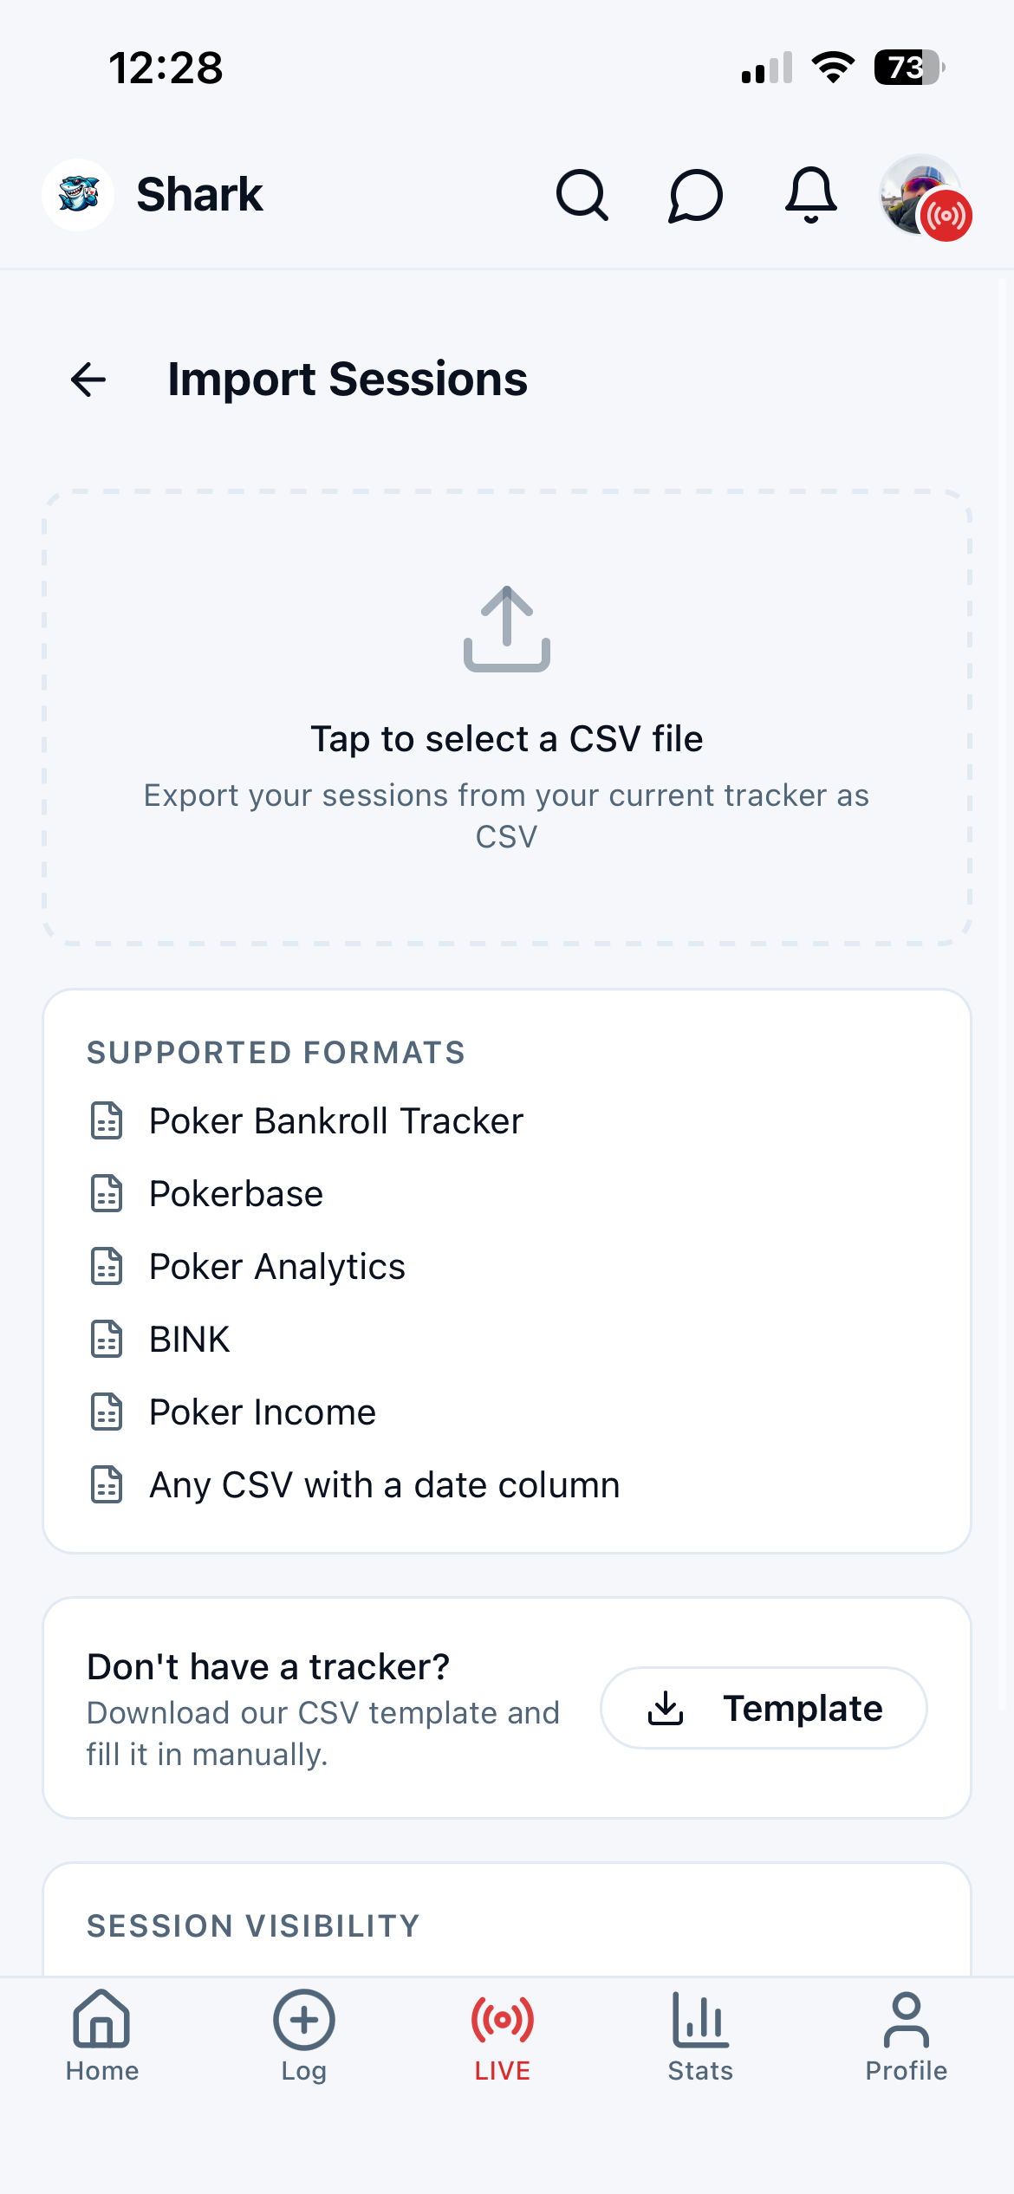Open the chat messages icon
This screenshot has height=2194, width=1014.
tap(695, 195)
